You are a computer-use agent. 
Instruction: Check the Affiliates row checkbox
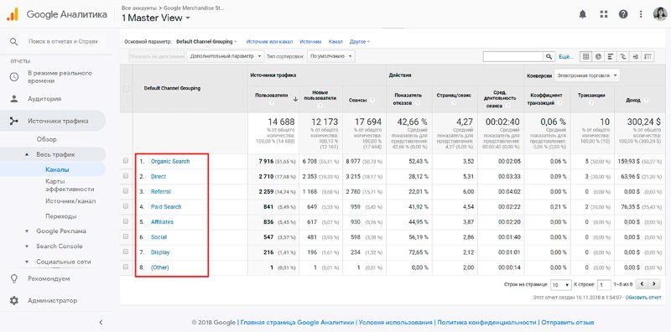(126, 221)
